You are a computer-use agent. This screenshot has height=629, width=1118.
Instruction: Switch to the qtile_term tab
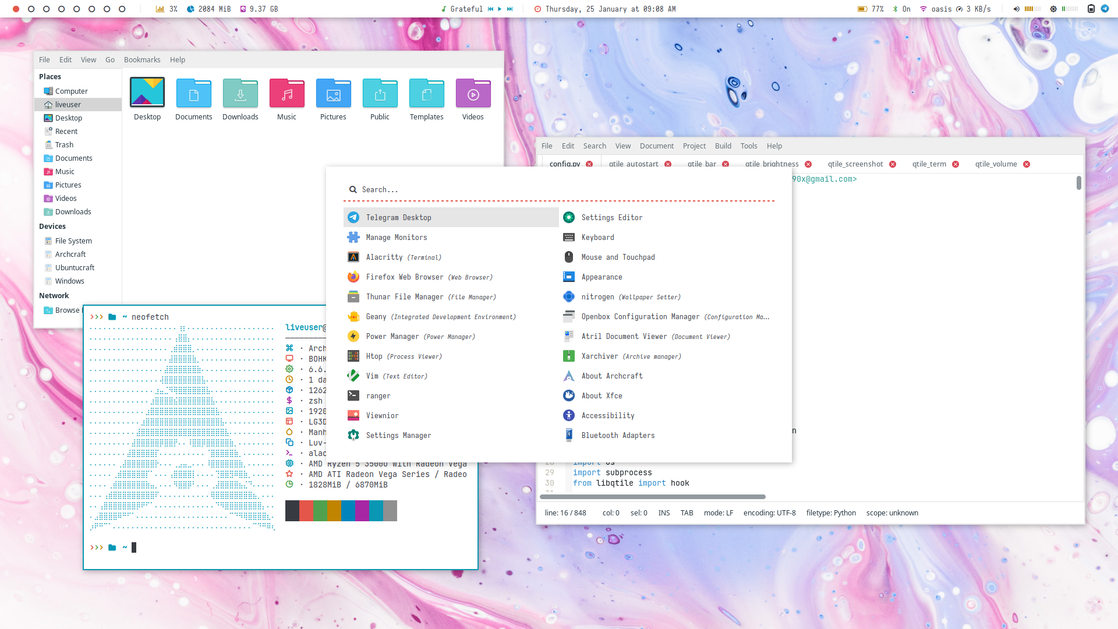click(x=929, y=164)
